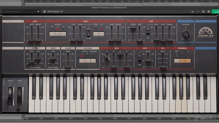Toggle the DCO sawtooth waveform button
The height and width of the screenshot is (123, 219).
[101, 33]
